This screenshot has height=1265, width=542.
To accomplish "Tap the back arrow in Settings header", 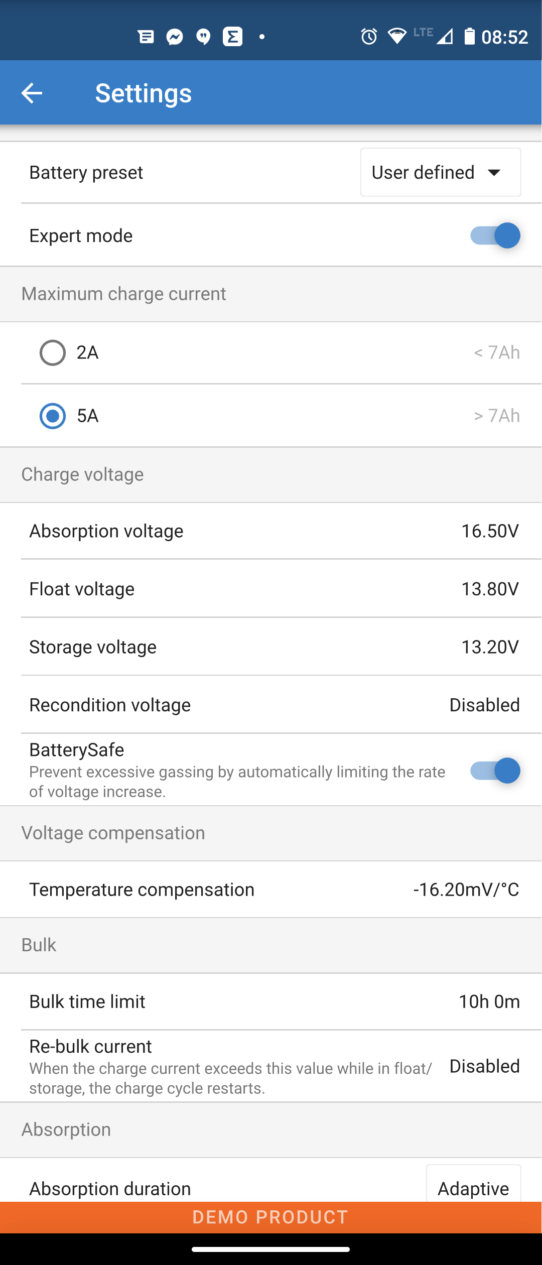I will pyautogui.click(x=32, y=93).
